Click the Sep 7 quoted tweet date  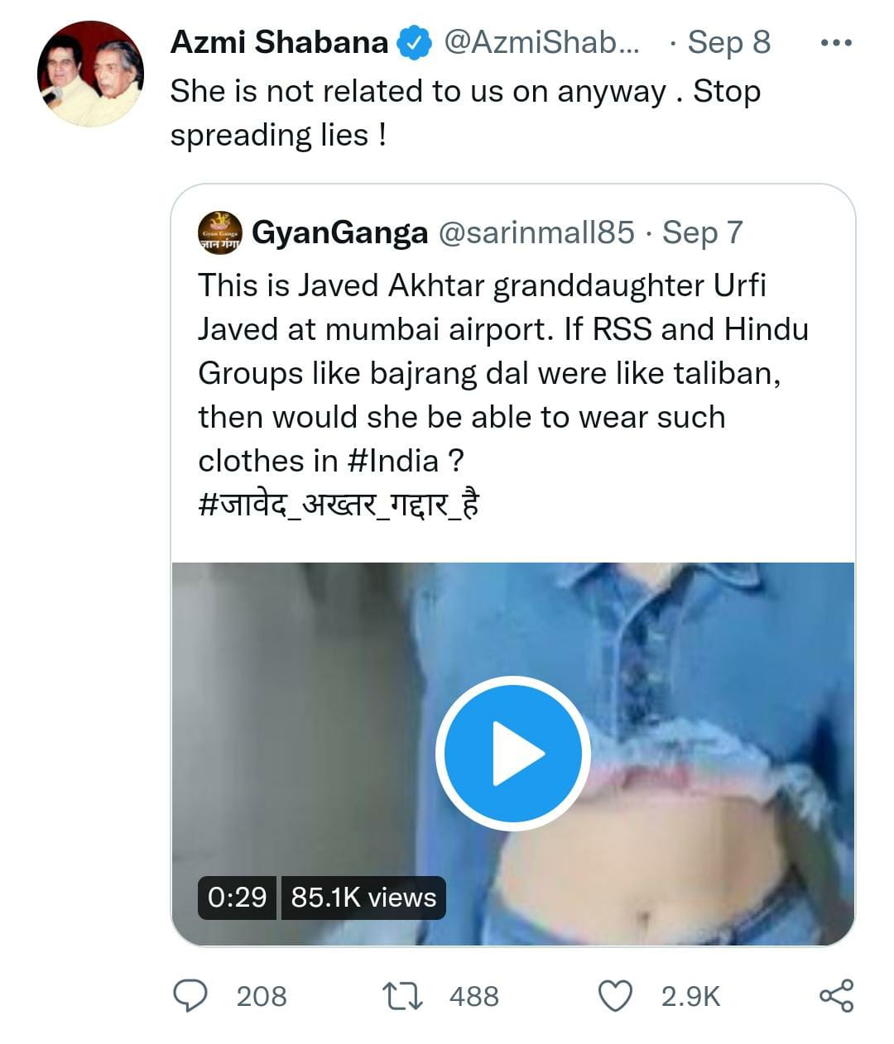coord(702,233)
